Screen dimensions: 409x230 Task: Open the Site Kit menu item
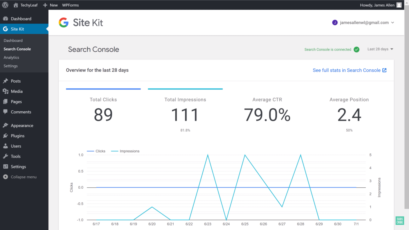(x=24, y=29)
